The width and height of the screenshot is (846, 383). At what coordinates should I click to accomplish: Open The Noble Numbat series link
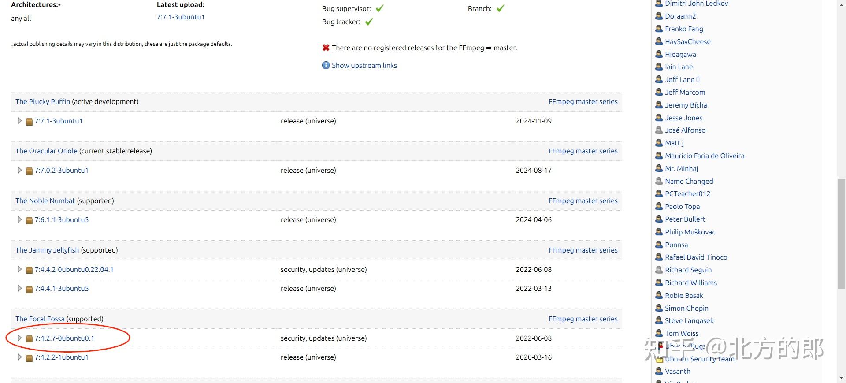click(45, 201)
